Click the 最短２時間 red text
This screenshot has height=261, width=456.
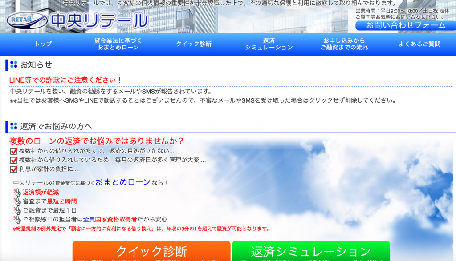(62, 201)
